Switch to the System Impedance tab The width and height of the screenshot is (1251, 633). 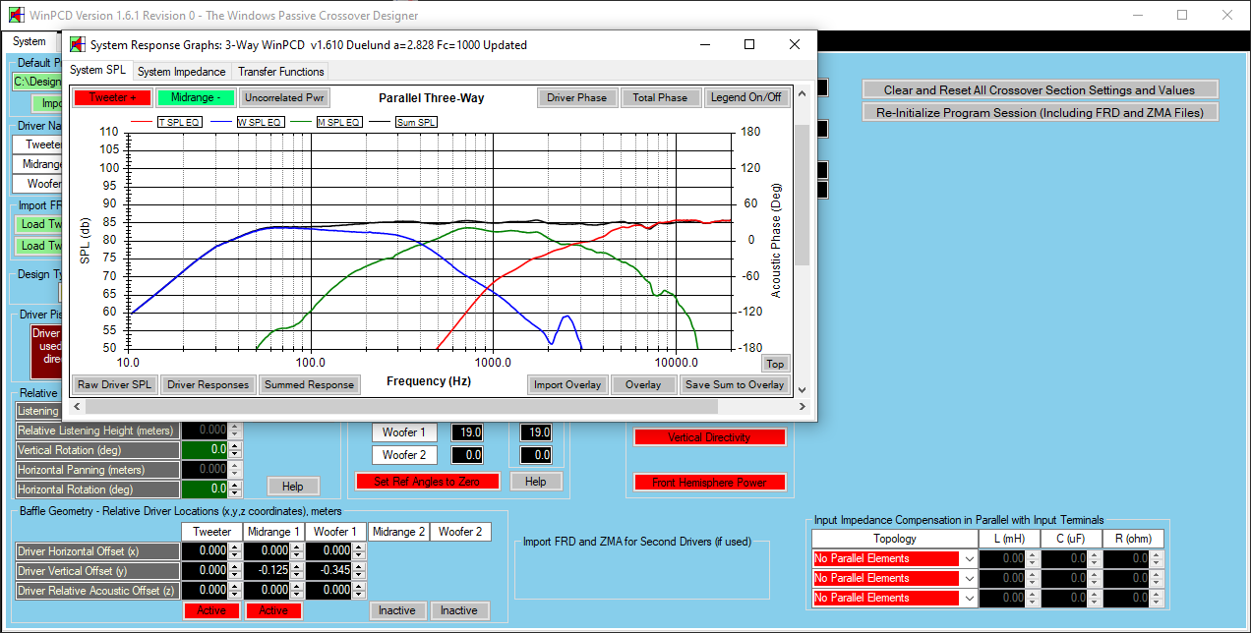point(181,71)
